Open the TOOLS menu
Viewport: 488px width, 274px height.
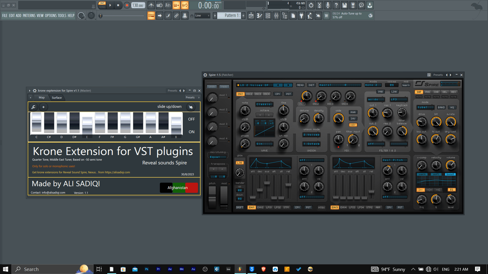click(x=62, y=16)
